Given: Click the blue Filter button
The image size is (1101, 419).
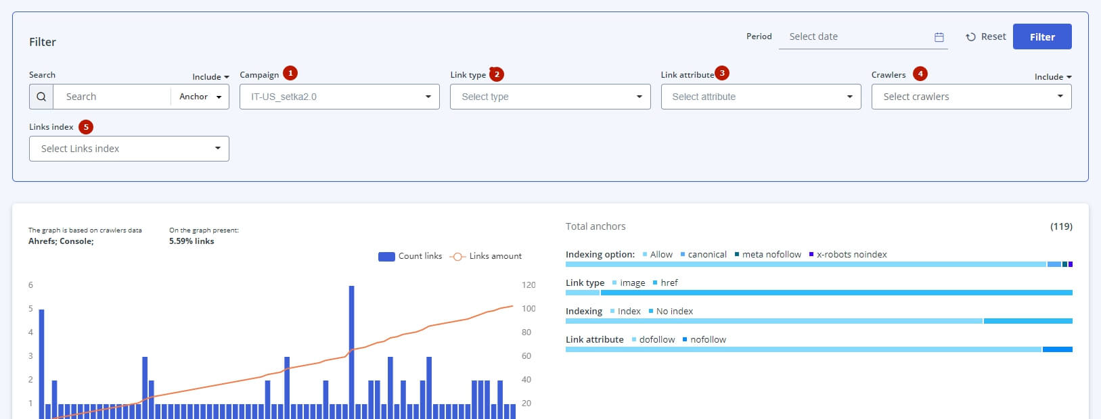Looking at the screenshot, I should tap(1042, 36).
